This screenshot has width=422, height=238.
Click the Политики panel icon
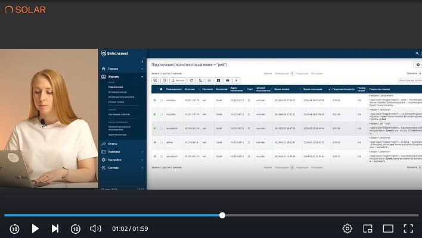pos(104,152)
